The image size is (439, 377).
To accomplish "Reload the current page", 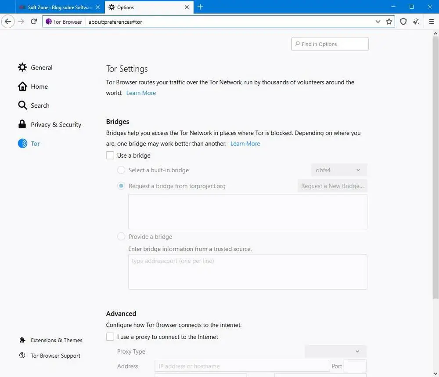I will (34, 22).
